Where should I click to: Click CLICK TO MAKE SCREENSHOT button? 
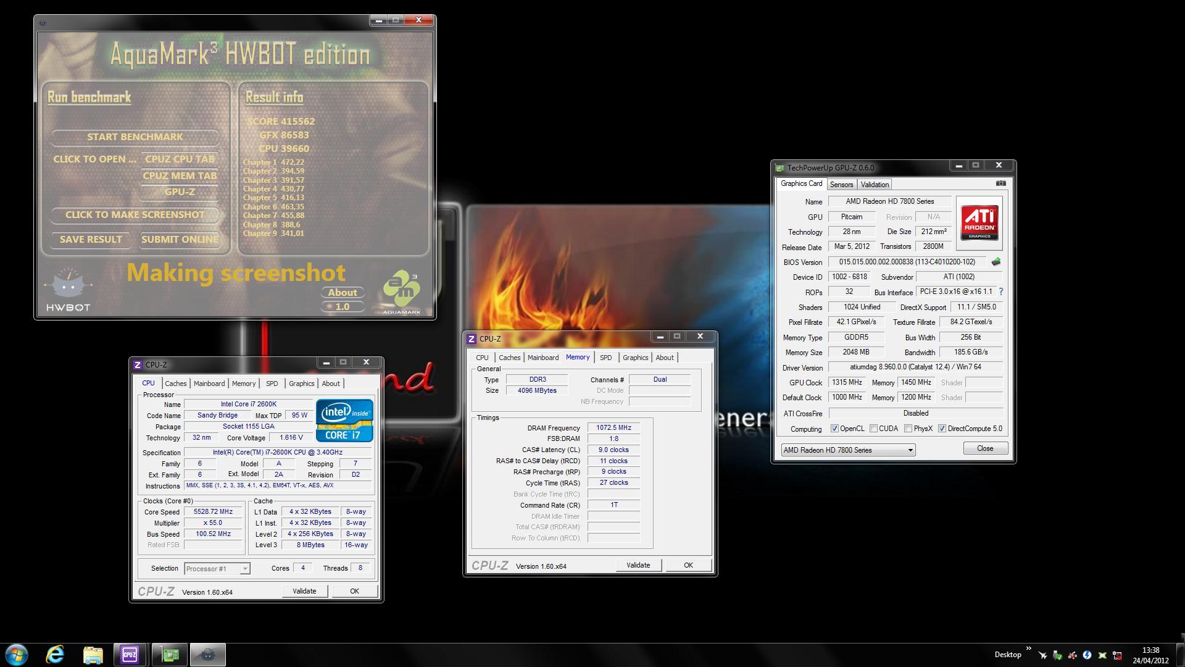(135, 215)
